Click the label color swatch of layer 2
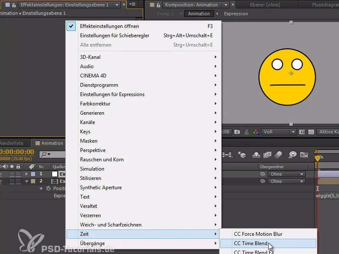 tap(33, 181)
